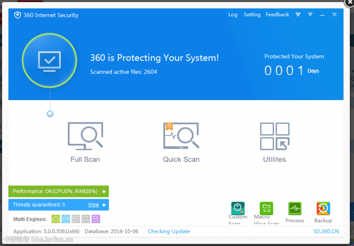Image resolution: width=354 pixels, height=246 pixels.
Task: Click the View quarantine link
Action: coord(93,205)
